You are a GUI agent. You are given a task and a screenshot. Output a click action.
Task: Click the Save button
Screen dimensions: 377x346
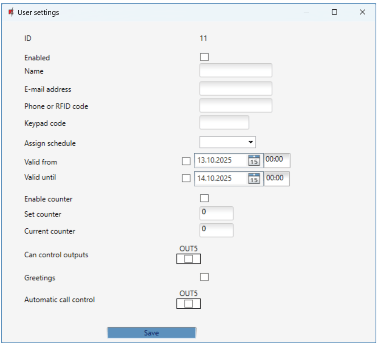[151, 333]
